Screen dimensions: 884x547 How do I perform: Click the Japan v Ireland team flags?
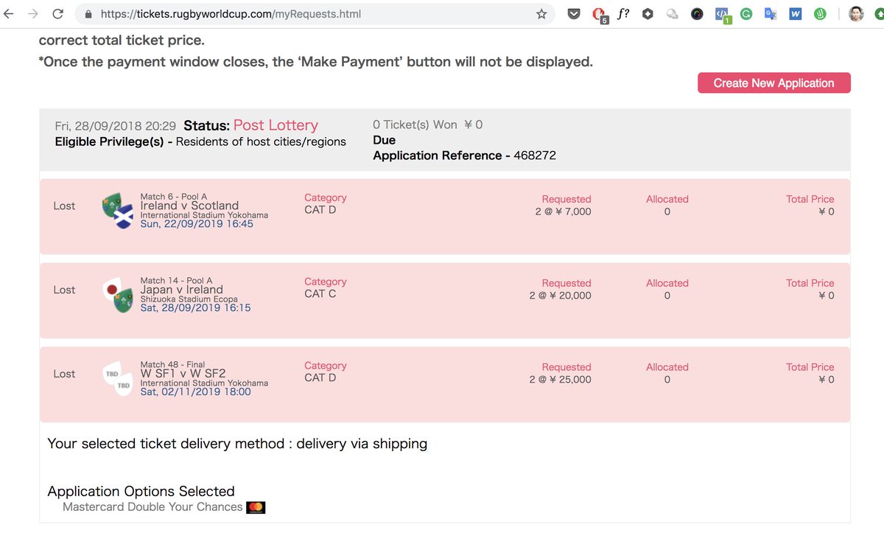tap(118, 293)
